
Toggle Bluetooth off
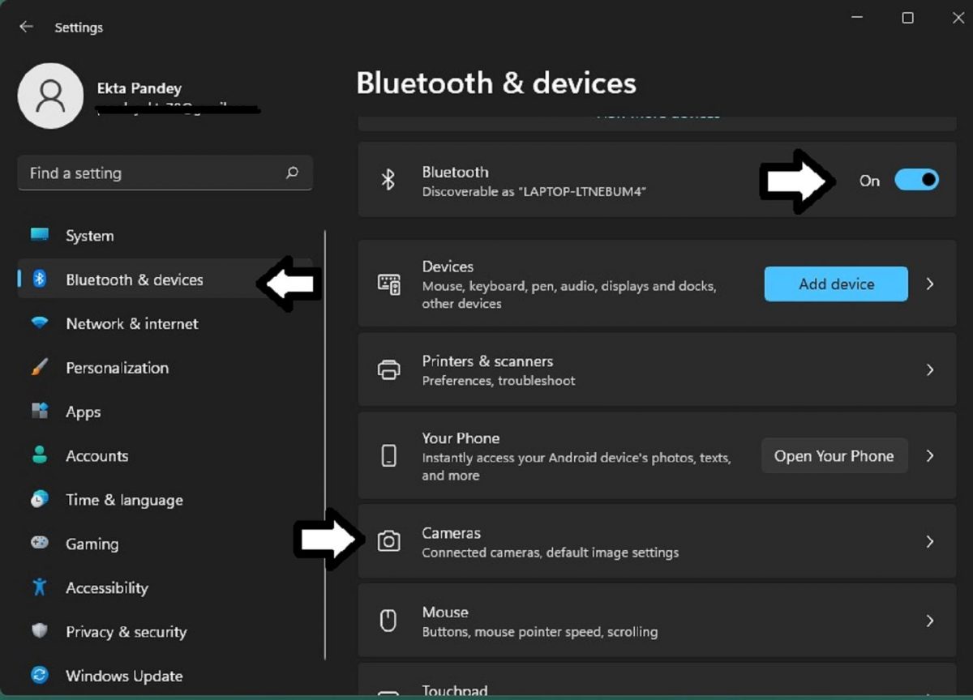pos(916,180)
